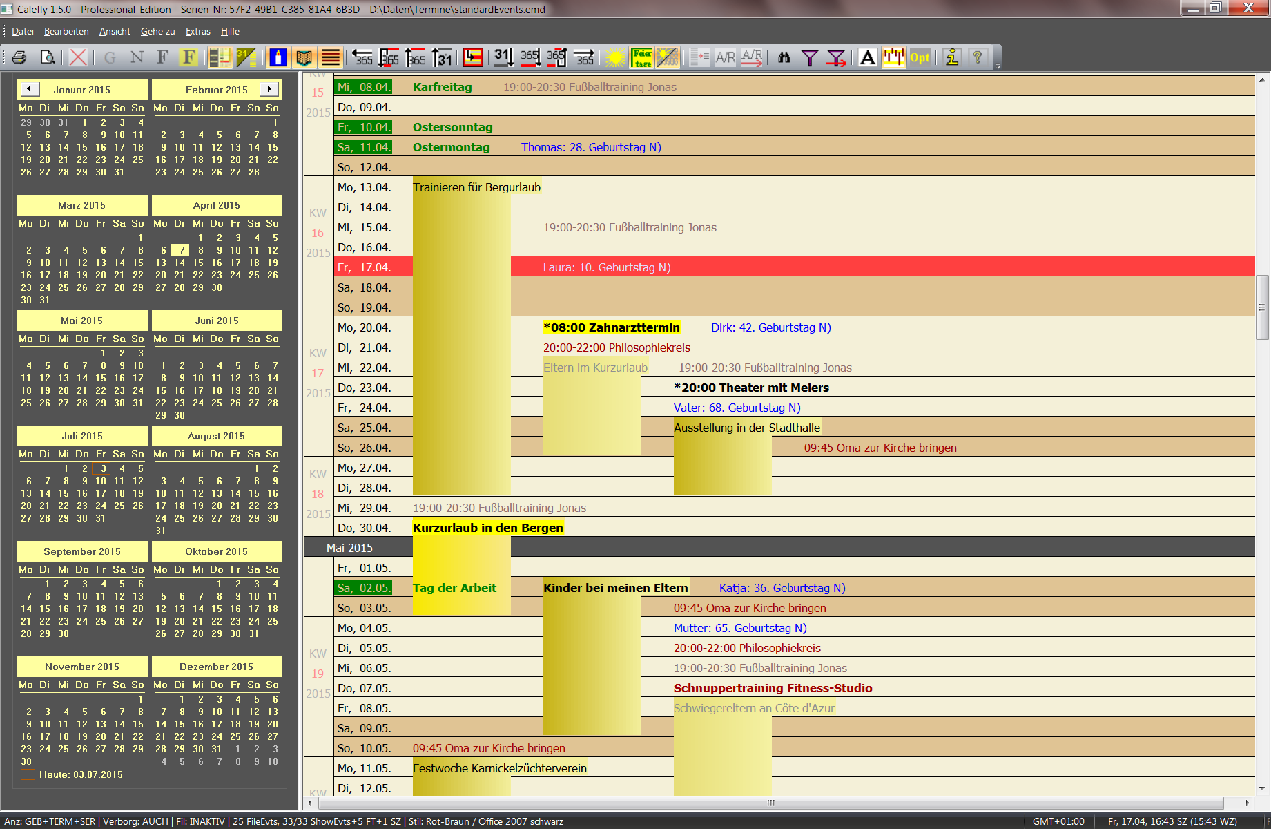
Task: Toggle the yellow-highlighted F button
Action: tap(189, 57)
